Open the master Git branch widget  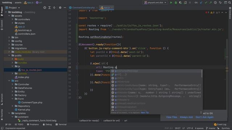point(211,128)
